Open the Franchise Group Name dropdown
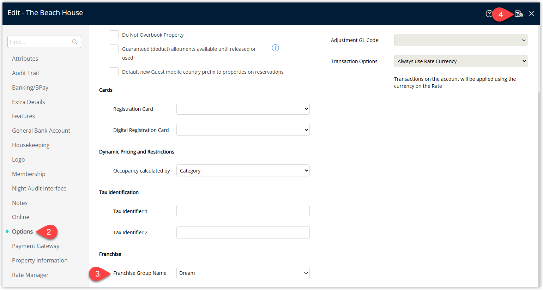The image size is (543, 290). coord(243,273)
